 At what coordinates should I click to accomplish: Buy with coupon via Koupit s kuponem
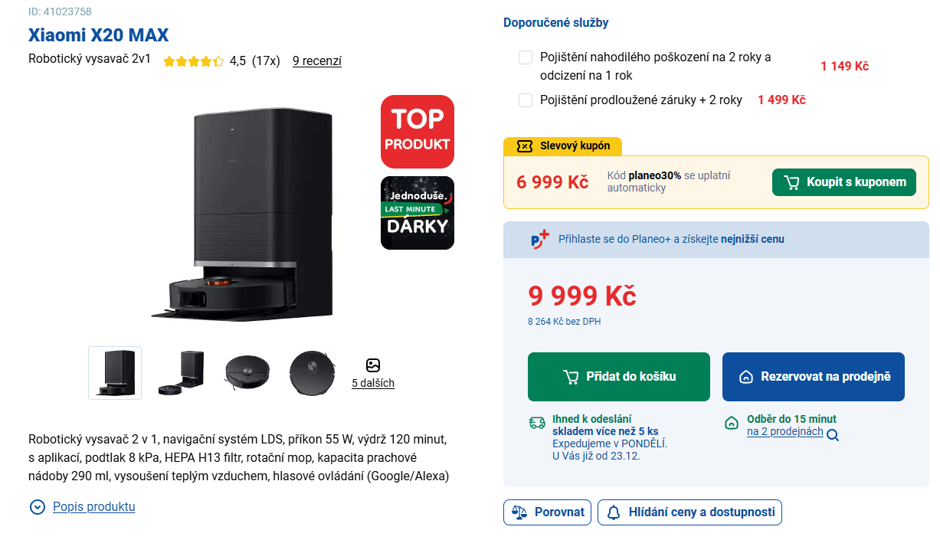tap(843, 182)
